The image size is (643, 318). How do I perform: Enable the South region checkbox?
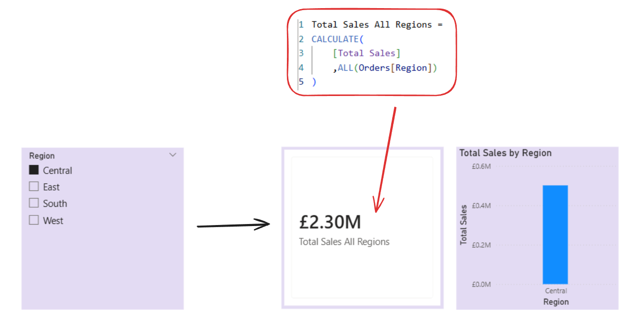34,203
